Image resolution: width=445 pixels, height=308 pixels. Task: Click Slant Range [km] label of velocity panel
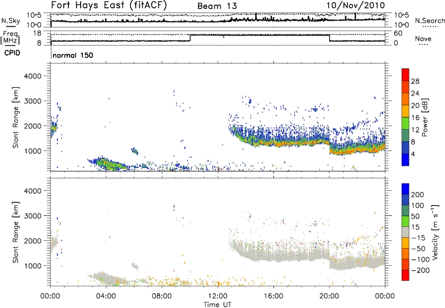[16, 232]
